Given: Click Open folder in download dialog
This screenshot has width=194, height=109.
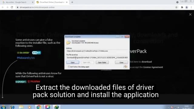Looking at the screenshot, I should point(102,62).
